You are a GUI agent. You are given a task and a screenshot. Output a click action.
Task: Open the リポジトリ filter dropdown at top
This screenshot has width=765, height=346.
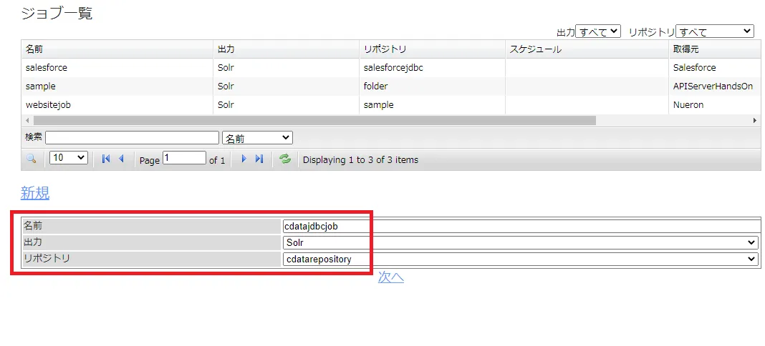(x=714, y=31)
